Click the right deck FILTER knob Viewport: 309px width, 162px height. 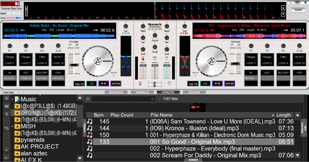tap(299, 46)
